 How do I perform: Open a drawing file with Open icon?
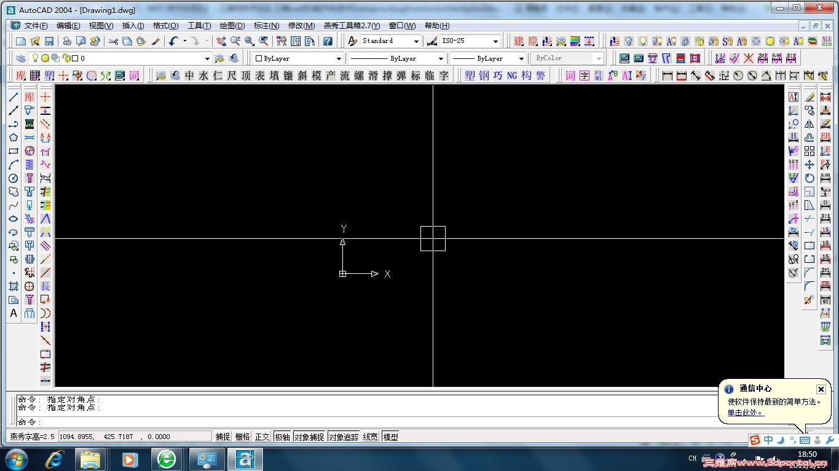coord(35,41)
